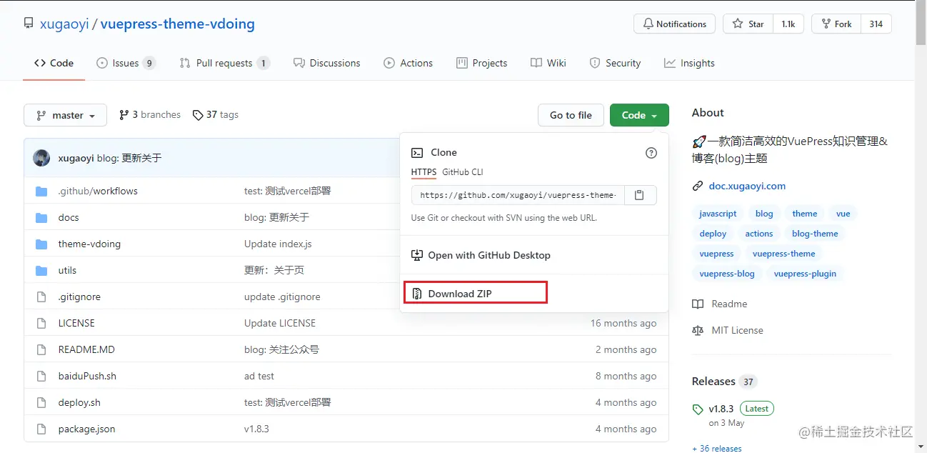Open the vuepress-theme-vdoing repository link
The width and height of the screenshot is (927, 453).
click(178, 24)
